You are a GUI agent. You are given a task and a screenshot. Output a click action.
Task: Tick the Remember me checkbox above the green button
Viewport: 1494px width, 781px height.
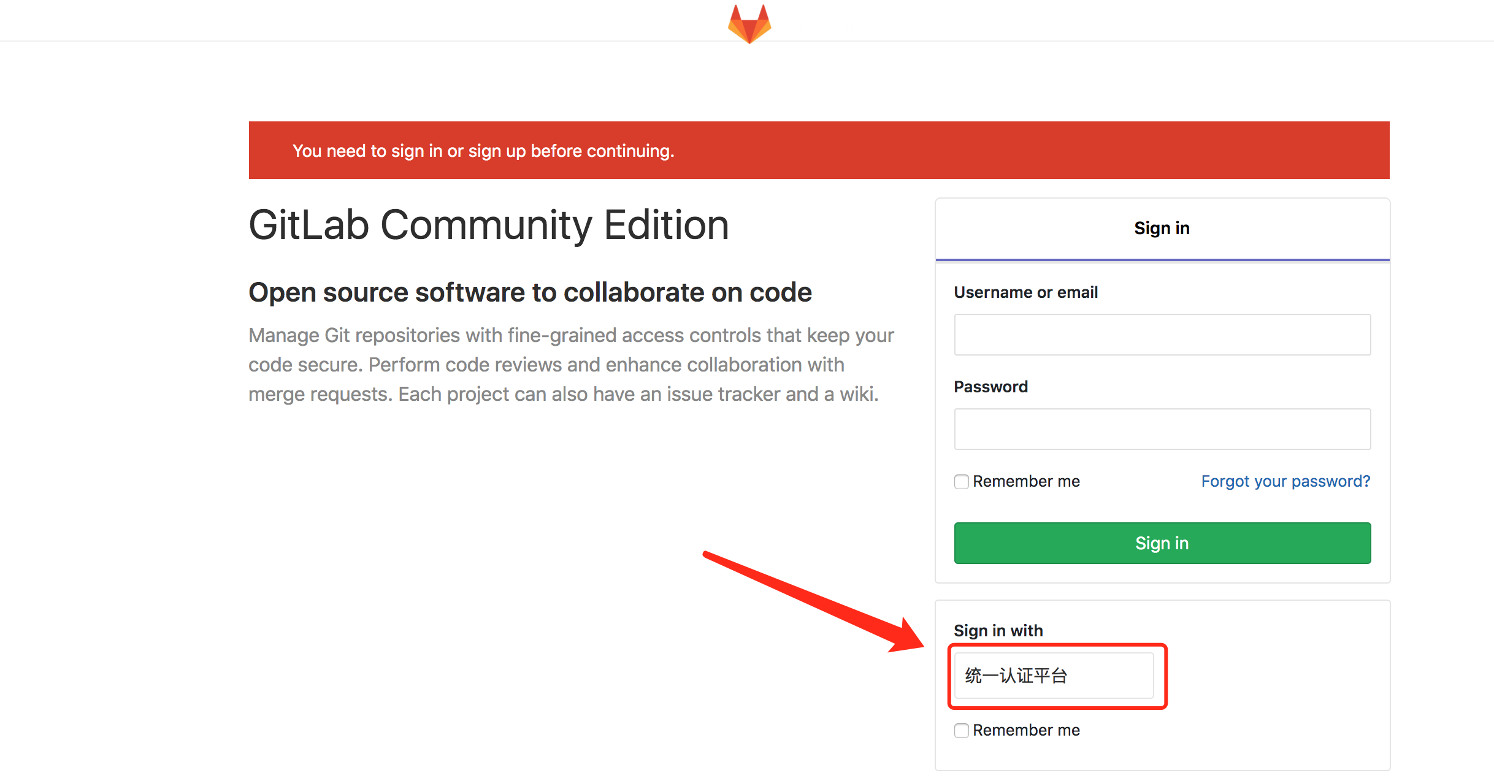pyautogui.click(x=962, y=482)
